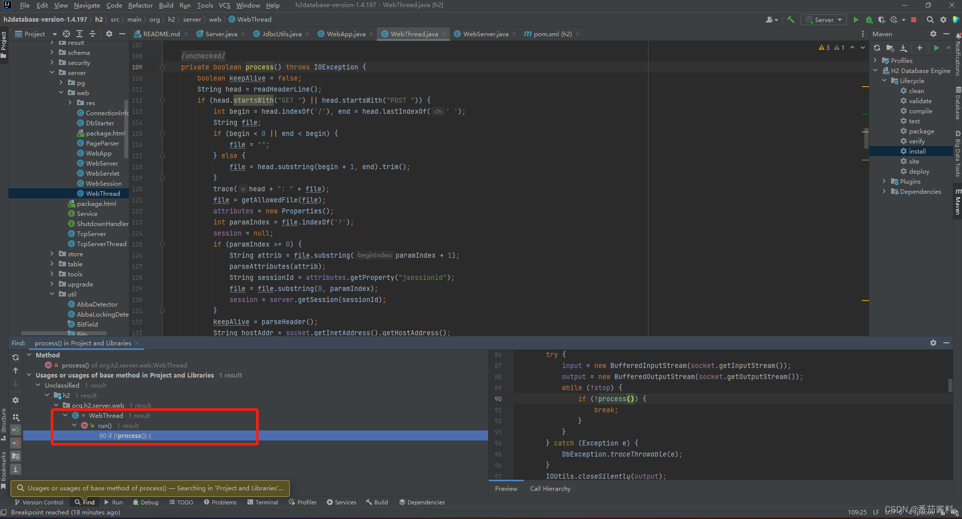Screen dimensions: 962x519
Task: Click Maven Download Sources icon
Action: tap(904, 48)
